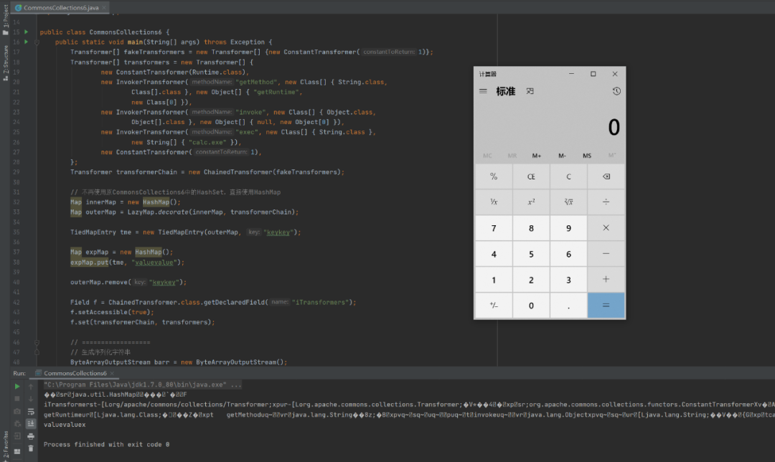Click the square root key
The width and height of the screenshot is (775, 462).
568,202
